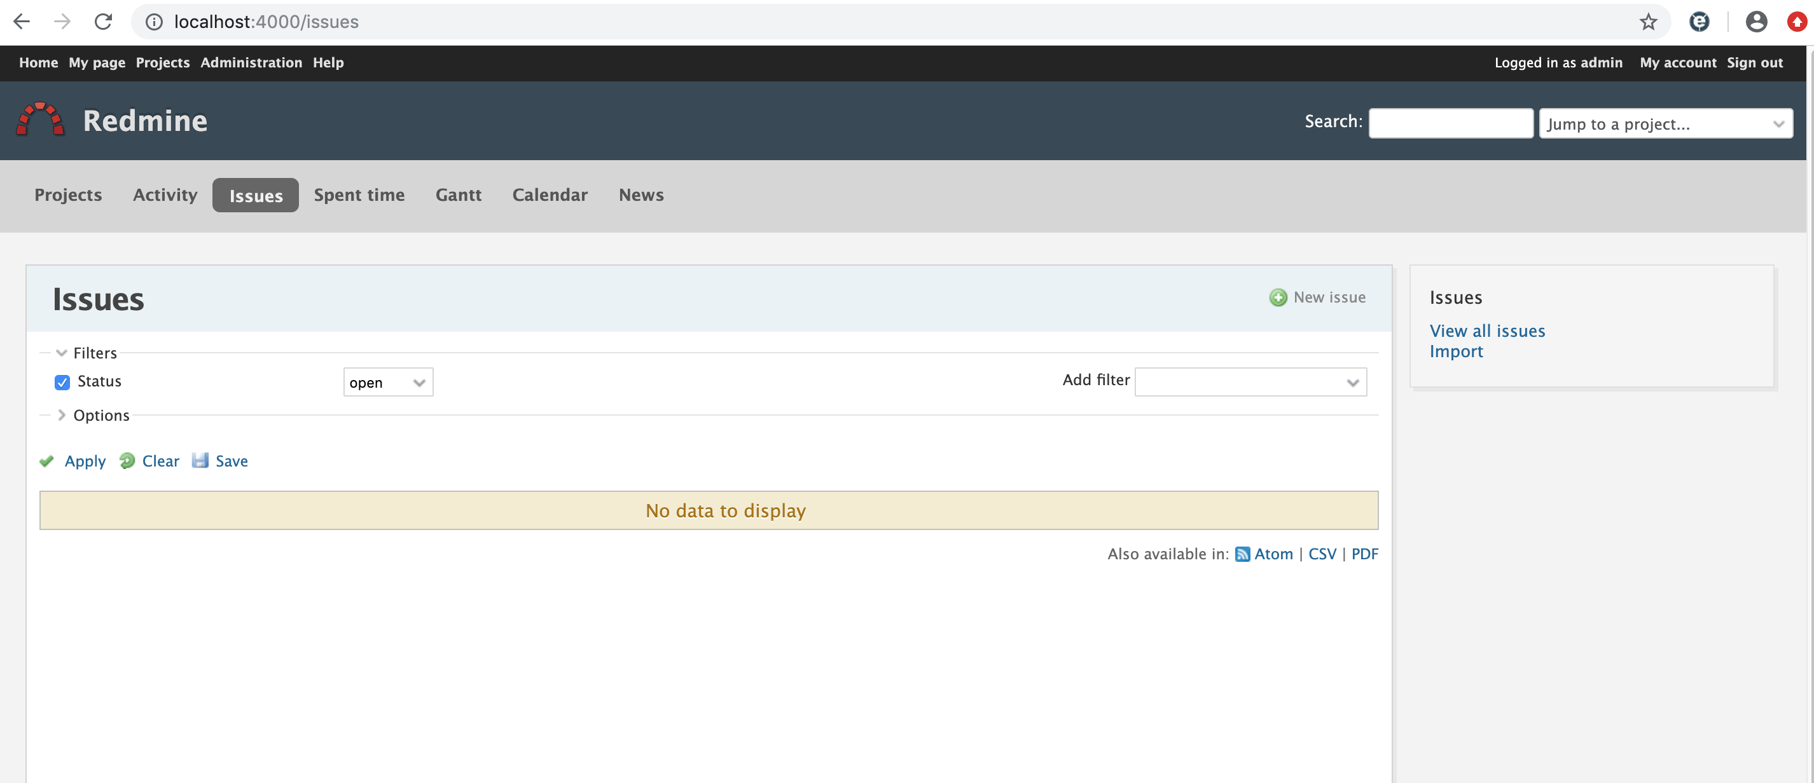Uncheck the Status filter checkbox
1814x783 pixels.
point(62,382)
